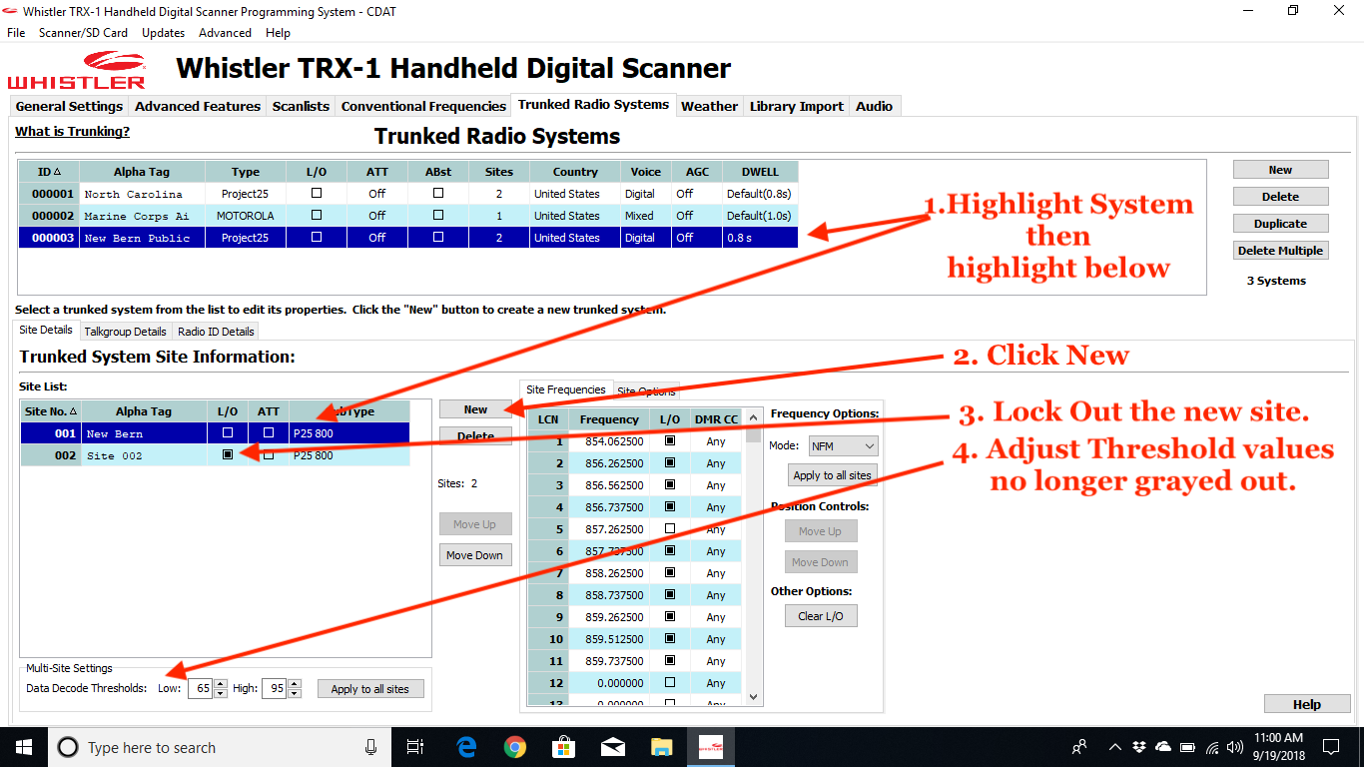Image resolution: width=1364 pixels, height=767 pixels.
Task: Click the High threshold value field
Action: pyautogui.click(x=275, y=689)
